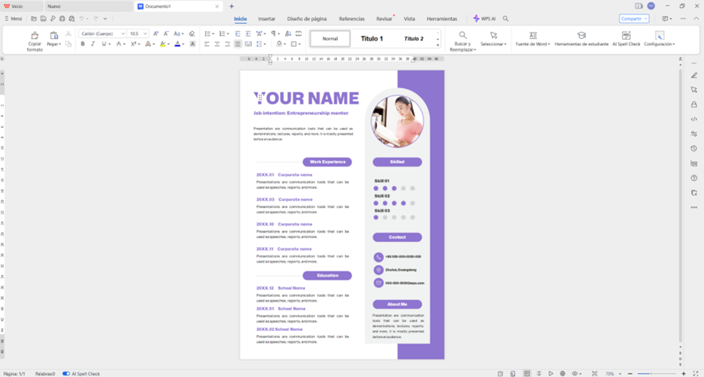The height and width of the screenshot is (377, 704).
Task: Open the Diseño de página tab
Action: click(307, 18)
